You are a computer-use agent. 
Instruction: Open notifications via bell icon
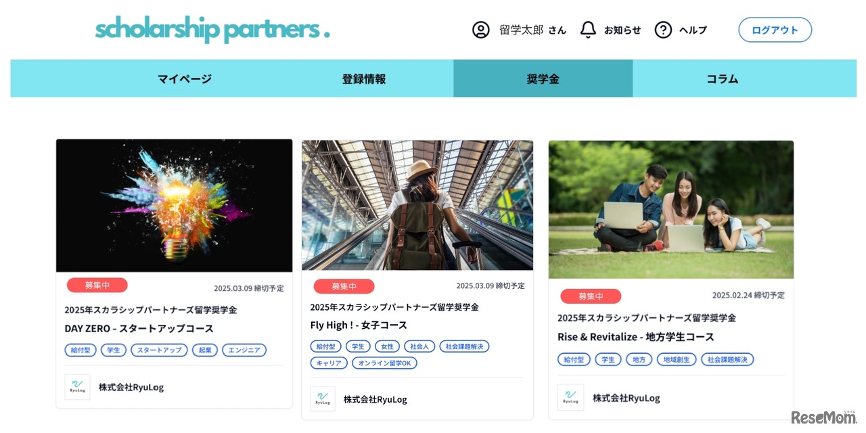pyautogui.click(x=588, y=30)
